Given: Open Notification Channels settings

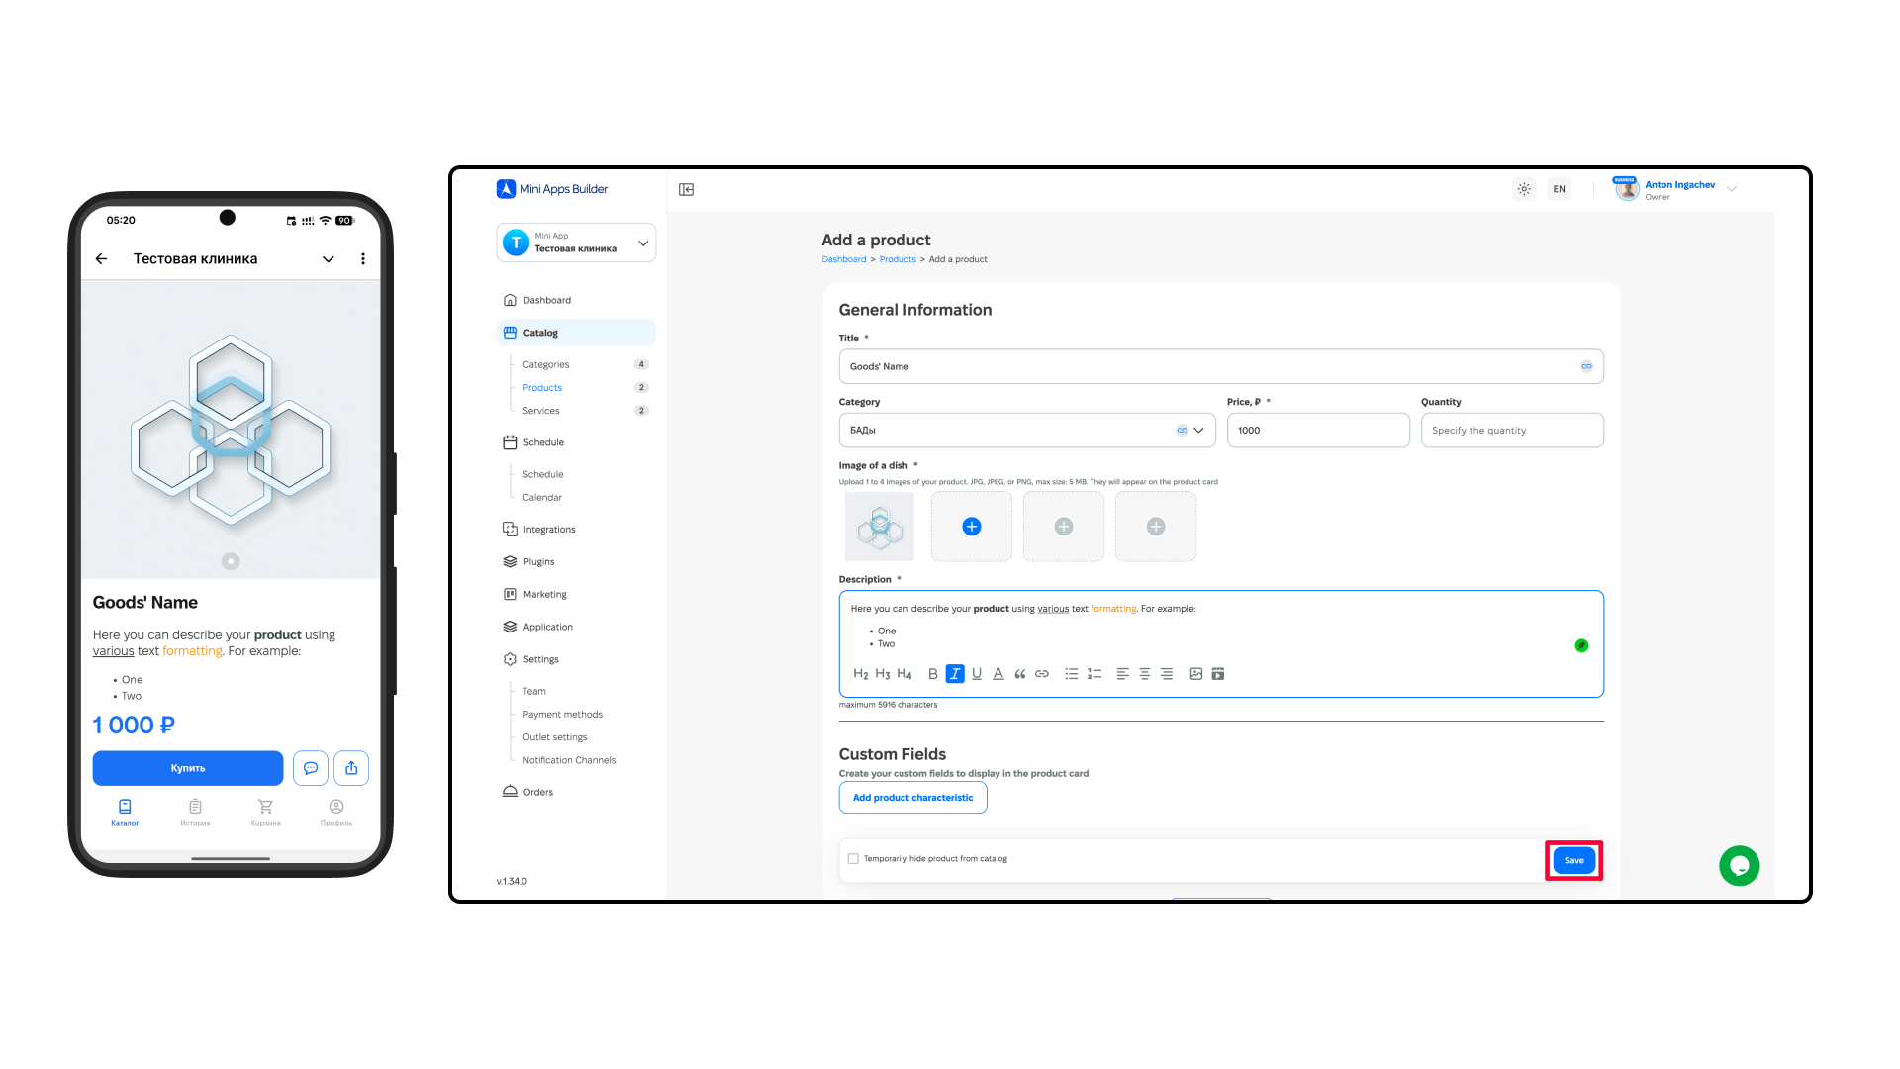Looking at the screenshot, I should click(x=569, y=760).
